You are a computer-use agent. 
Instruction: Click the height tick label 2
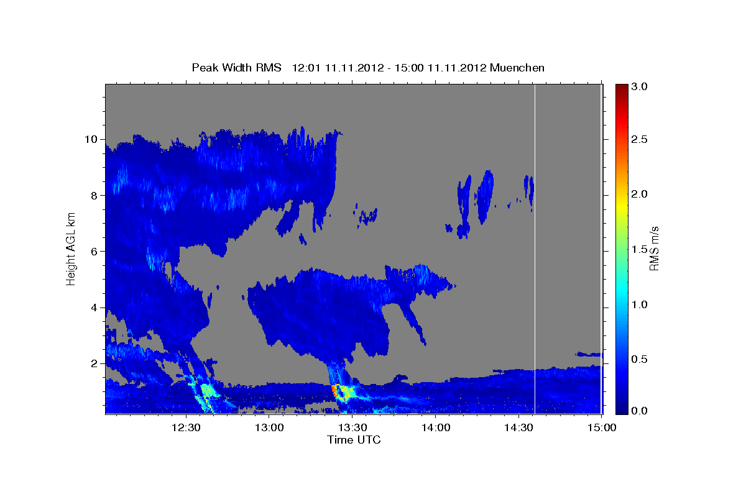coord(96,363)
